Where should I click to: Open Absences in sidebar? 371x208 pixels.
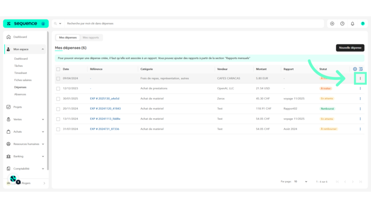(x=20, y=95)
